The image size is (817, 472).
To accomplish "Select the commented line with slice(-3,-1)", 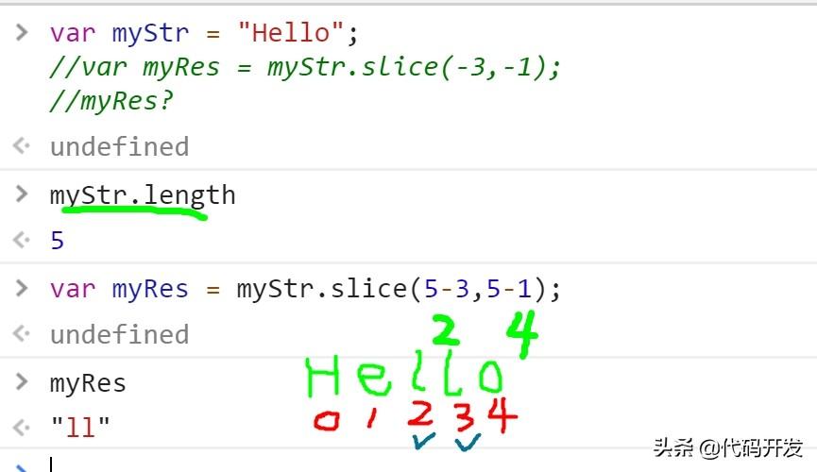I will 305,68.
